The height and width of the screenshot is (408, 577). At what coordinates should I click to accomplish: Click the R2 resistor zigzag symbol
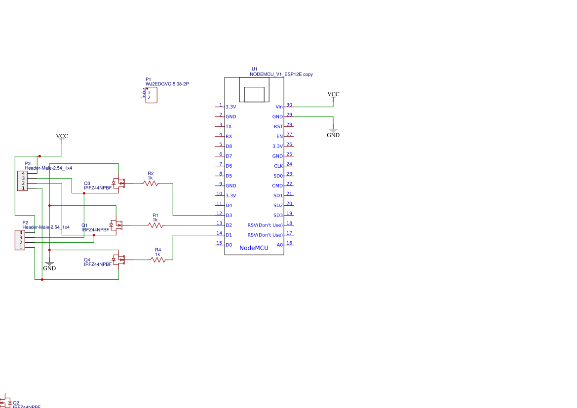[x=151, y=183]
